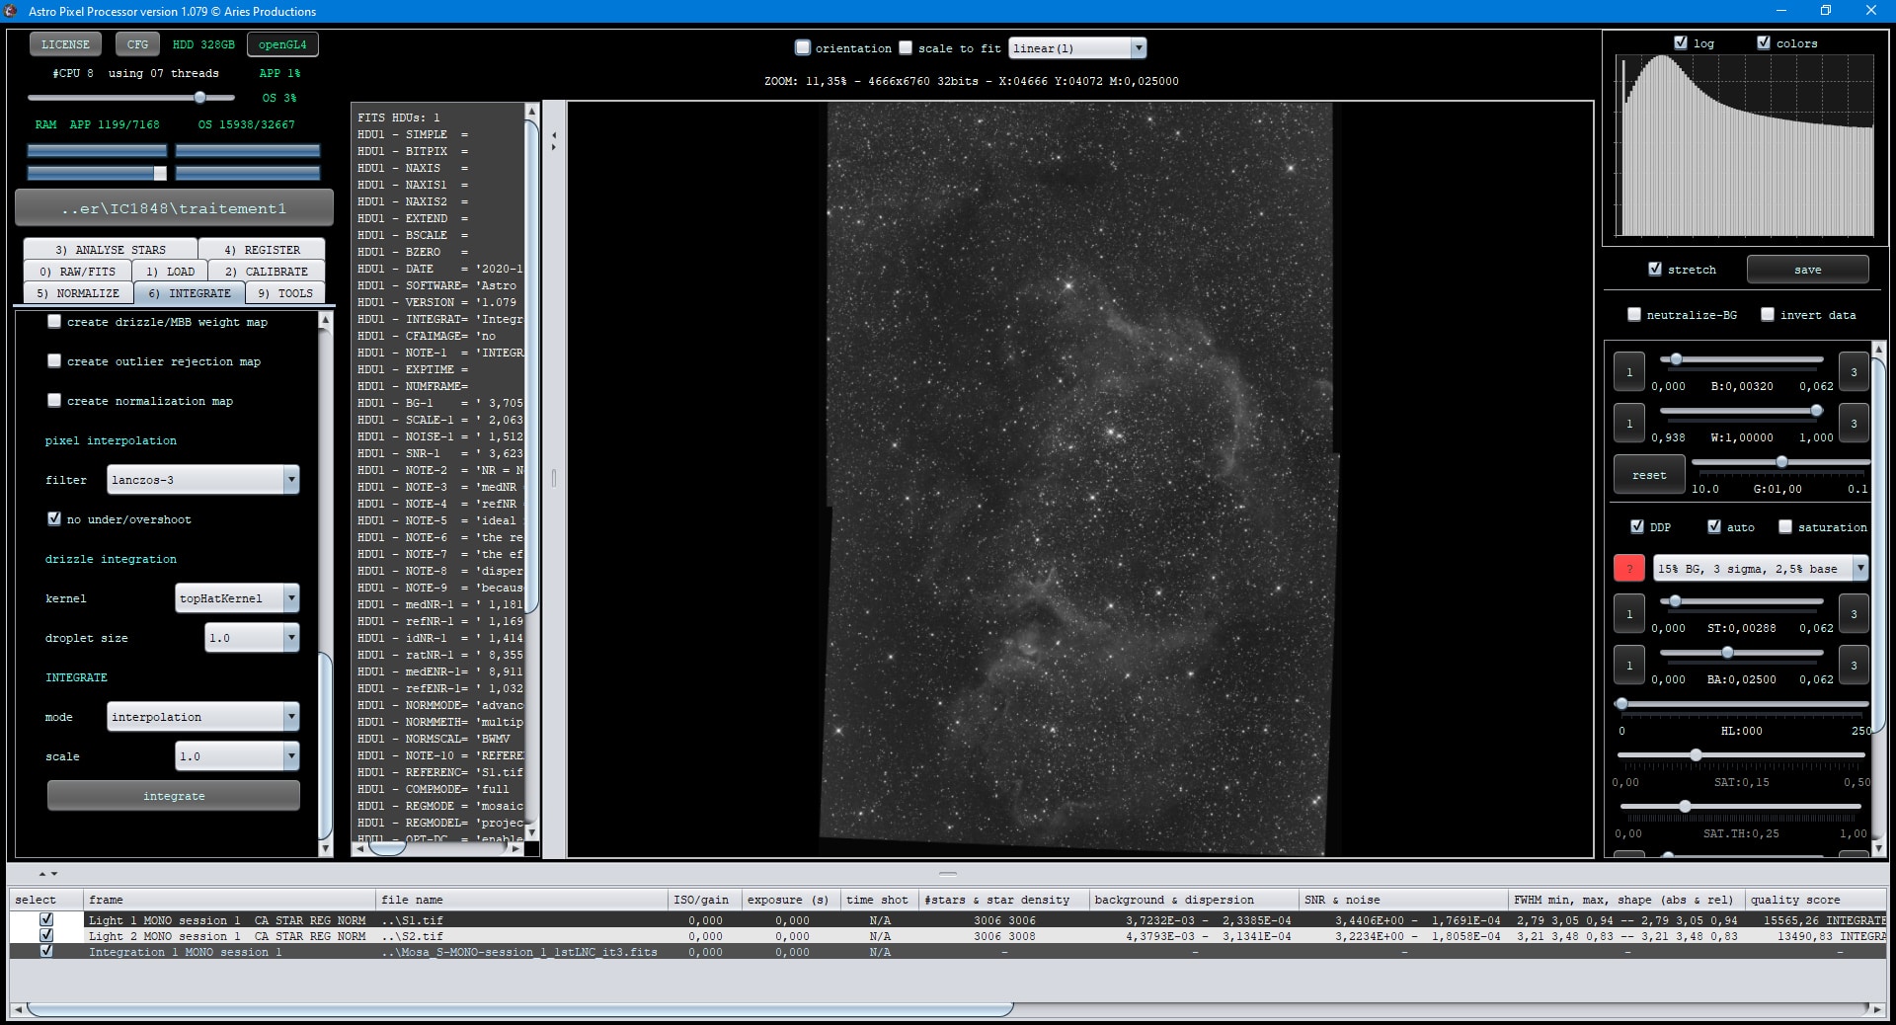Click the stepper "1" beside the W slider
This screenshot has height=1025, width=1896.
tap(1629, 423)
